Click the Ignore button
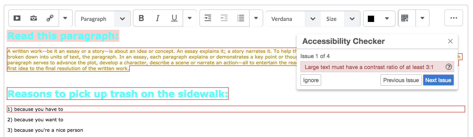The width and height of the screenshot is (473, 137). 311,80
